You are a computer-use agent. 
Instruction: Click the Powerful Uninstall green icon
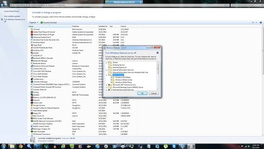[x=42, y=22]
